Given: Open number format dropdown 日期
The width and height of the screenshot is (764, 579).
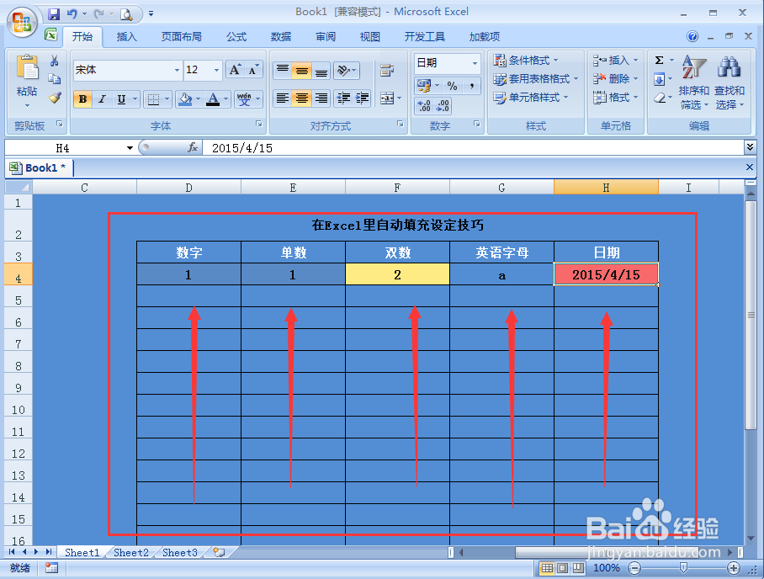Looking at the screenshot, I should click(475, 63).
